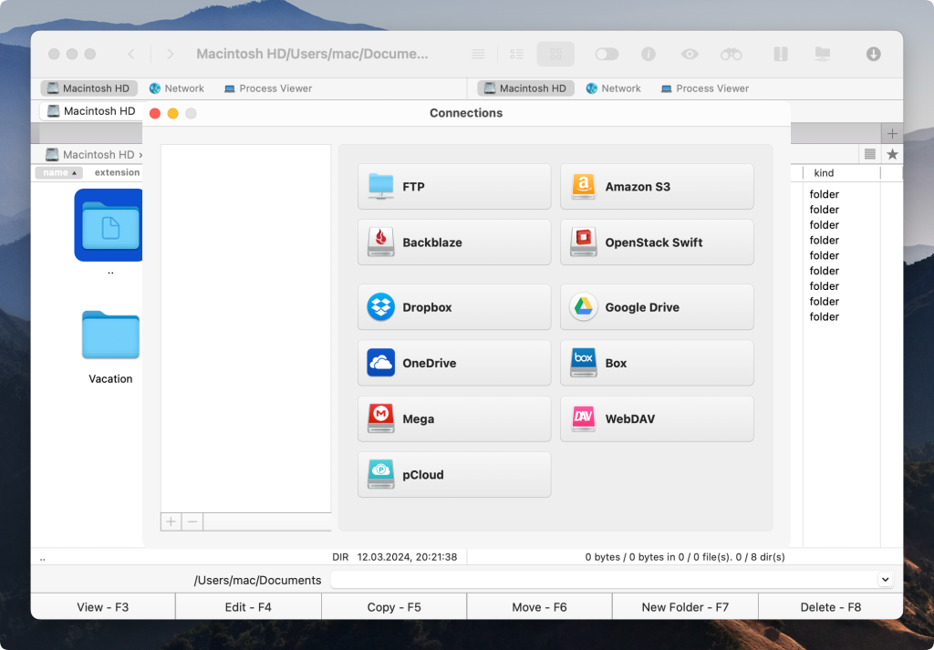Click the binoculars search icon in toolbar
Image resolution: width=934 pixels, height=650 pixels.
pyautogui.click(x=731, y=55)
